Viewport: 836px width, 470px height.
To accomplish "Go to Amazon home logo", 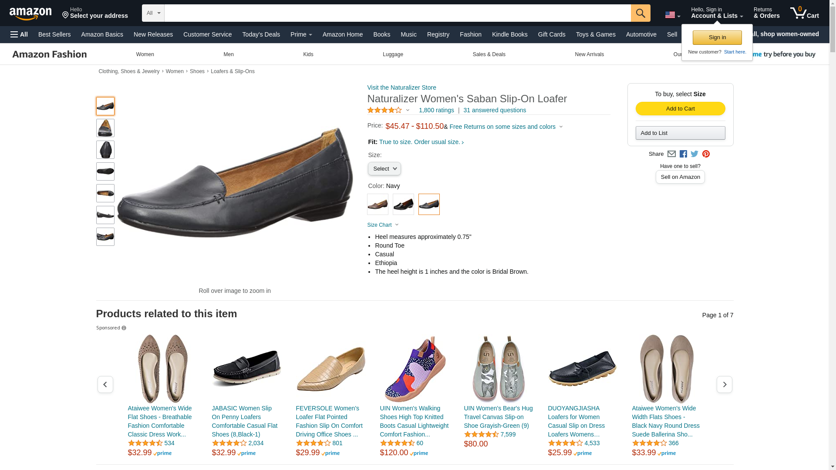I will [x=30, y=13].
